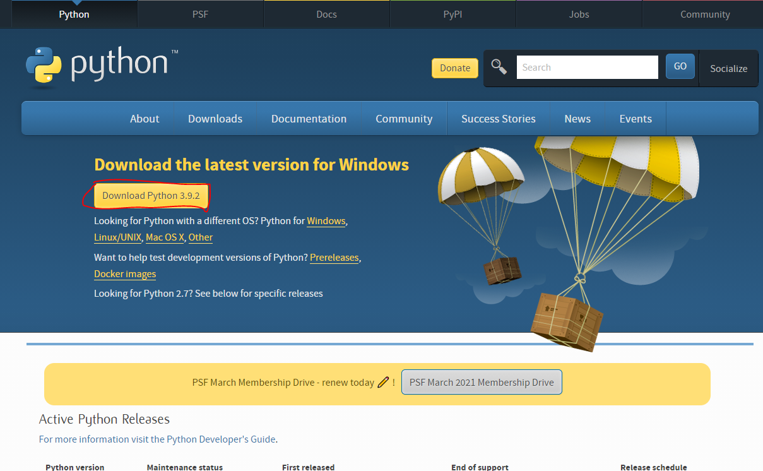Click 'PSF March Membership Drive - renew today' text
763x471 pixels.
click(x=283, y=383)
